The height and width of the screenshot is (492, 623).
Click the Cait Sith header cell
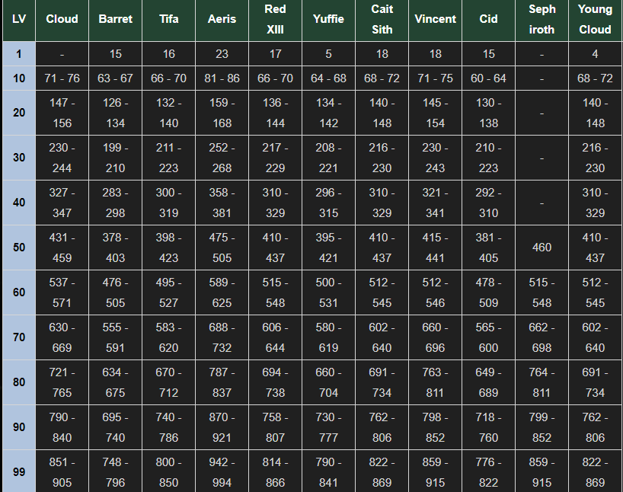point(382,19)
